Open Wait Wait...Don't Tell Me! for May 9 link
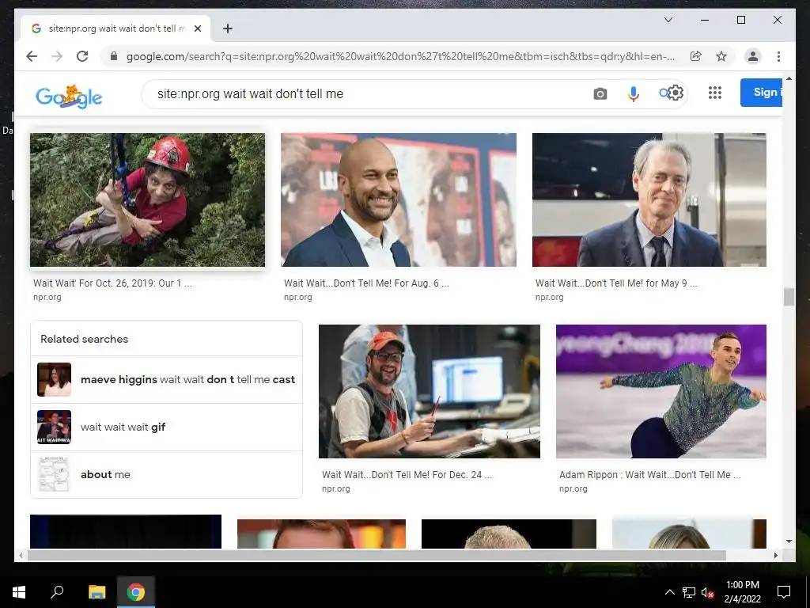 coord(616,283)
